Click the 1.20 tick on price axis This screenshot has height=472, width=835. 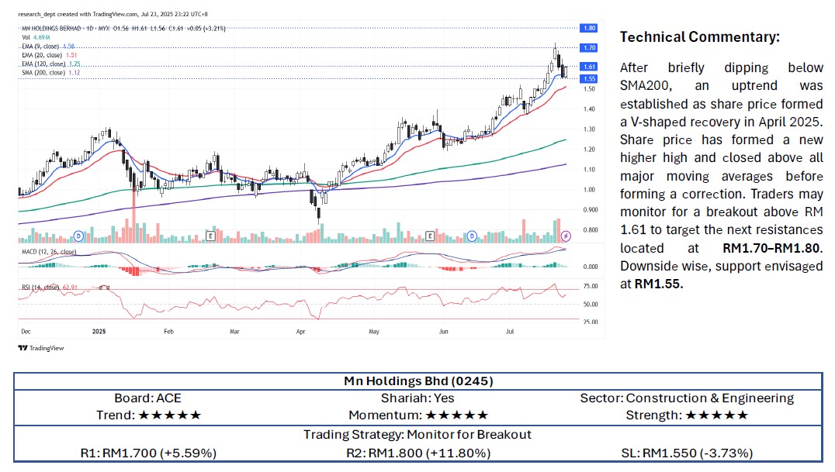[x=589, y=150]
